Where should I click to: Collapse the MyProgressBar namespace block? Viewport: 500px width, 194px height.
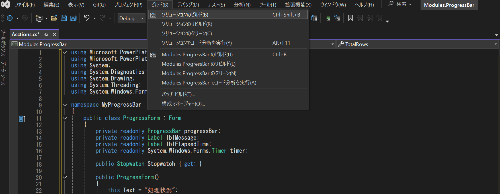click(x=65, y=105)
